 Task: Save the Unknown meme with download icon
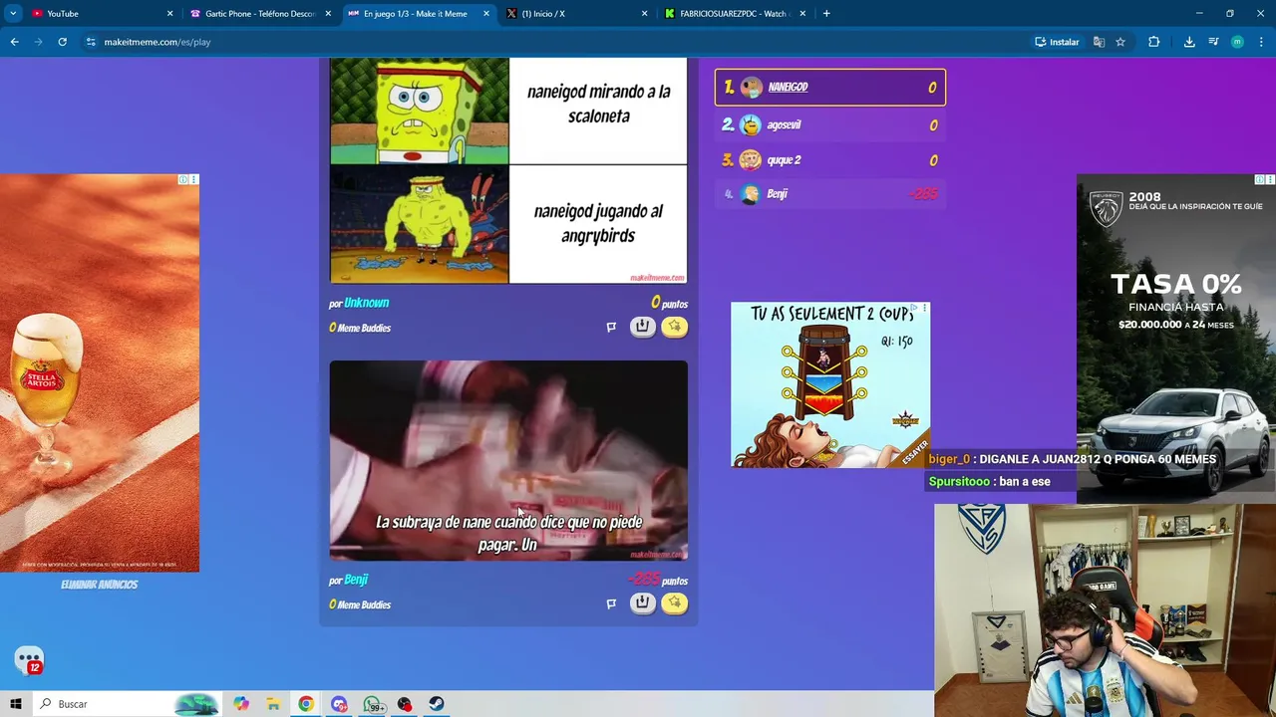643,327
